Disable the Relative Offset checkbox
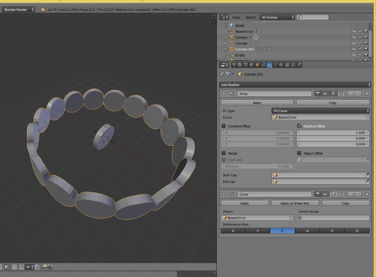The width and height of the screenshot is (376, 277). [299, 126]
